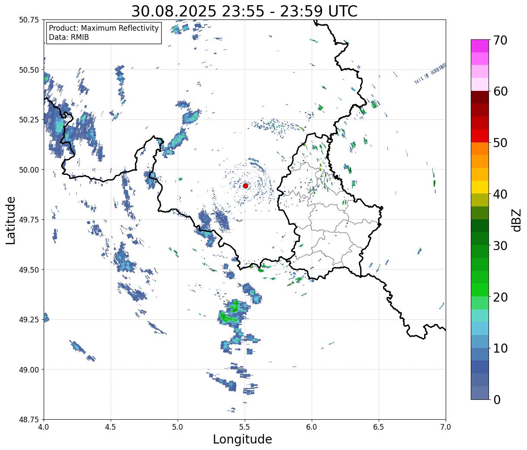527x450 pixels.
Task: Click the latitude tick label 49.75
Action: 29,220
